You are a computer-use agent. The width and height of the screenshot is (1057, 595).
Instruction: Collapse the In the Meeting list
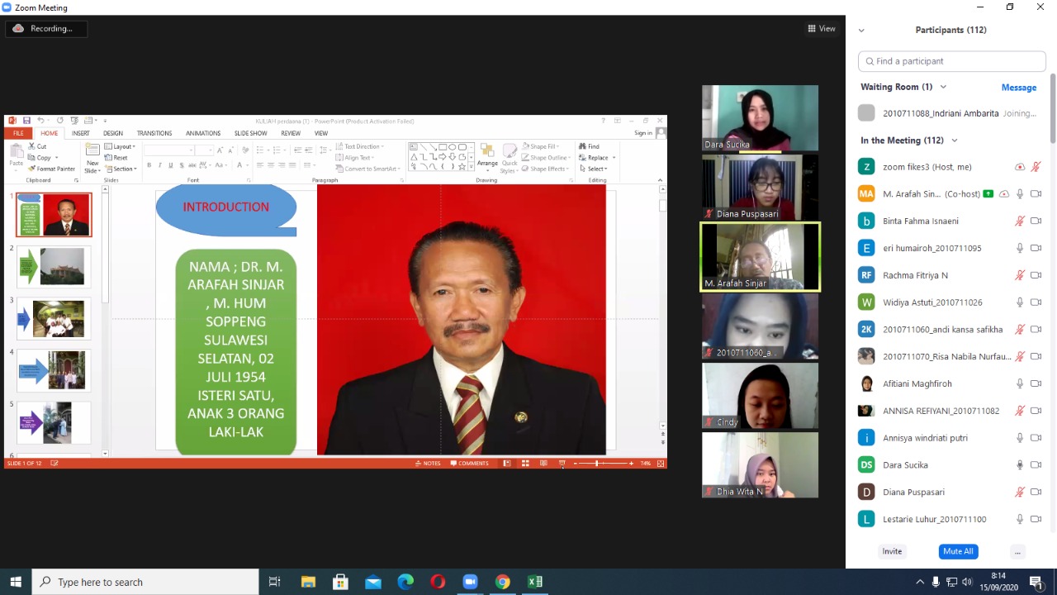955,140
